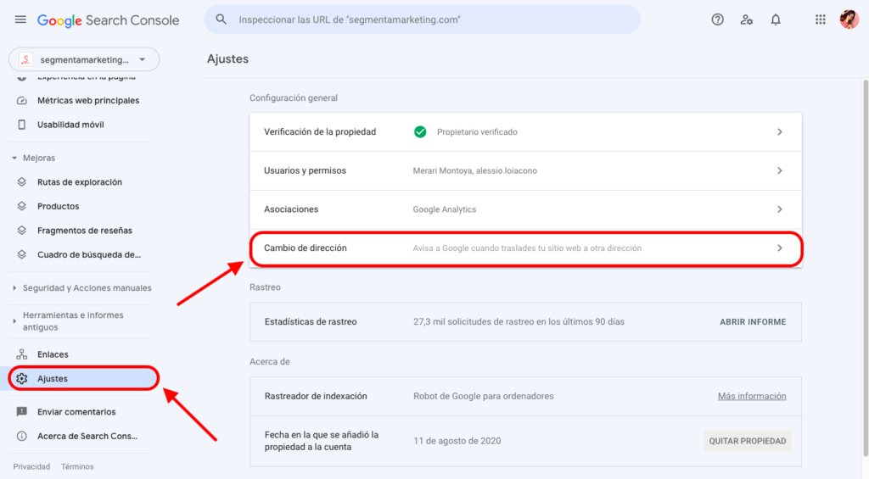The height and width of the screenshot is (479, 869).
Task: Click the Enlaces network icon
Action: (x=21, y=354)
